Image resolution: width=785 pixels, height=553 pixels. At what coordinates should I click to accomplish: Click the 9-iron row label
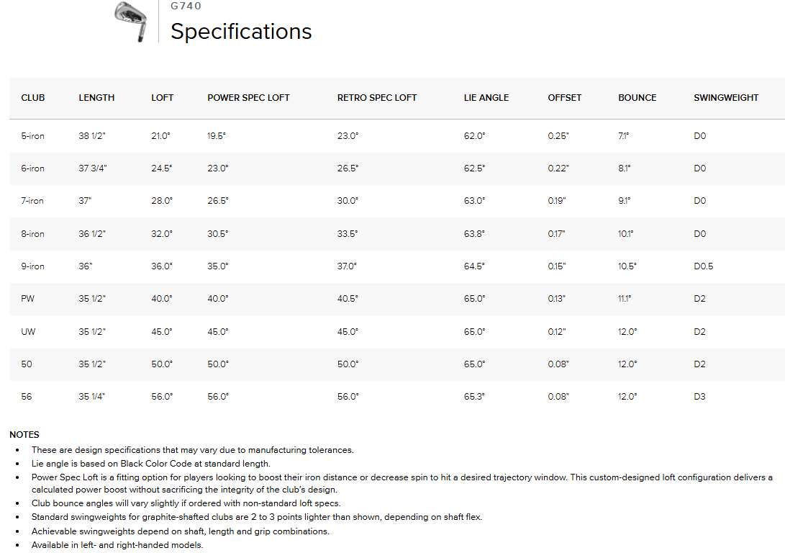[x=32, y=266]
